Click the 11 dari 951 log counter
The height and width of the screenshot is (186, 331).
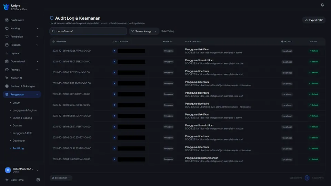pyautogui.click(x=168, y=31)
